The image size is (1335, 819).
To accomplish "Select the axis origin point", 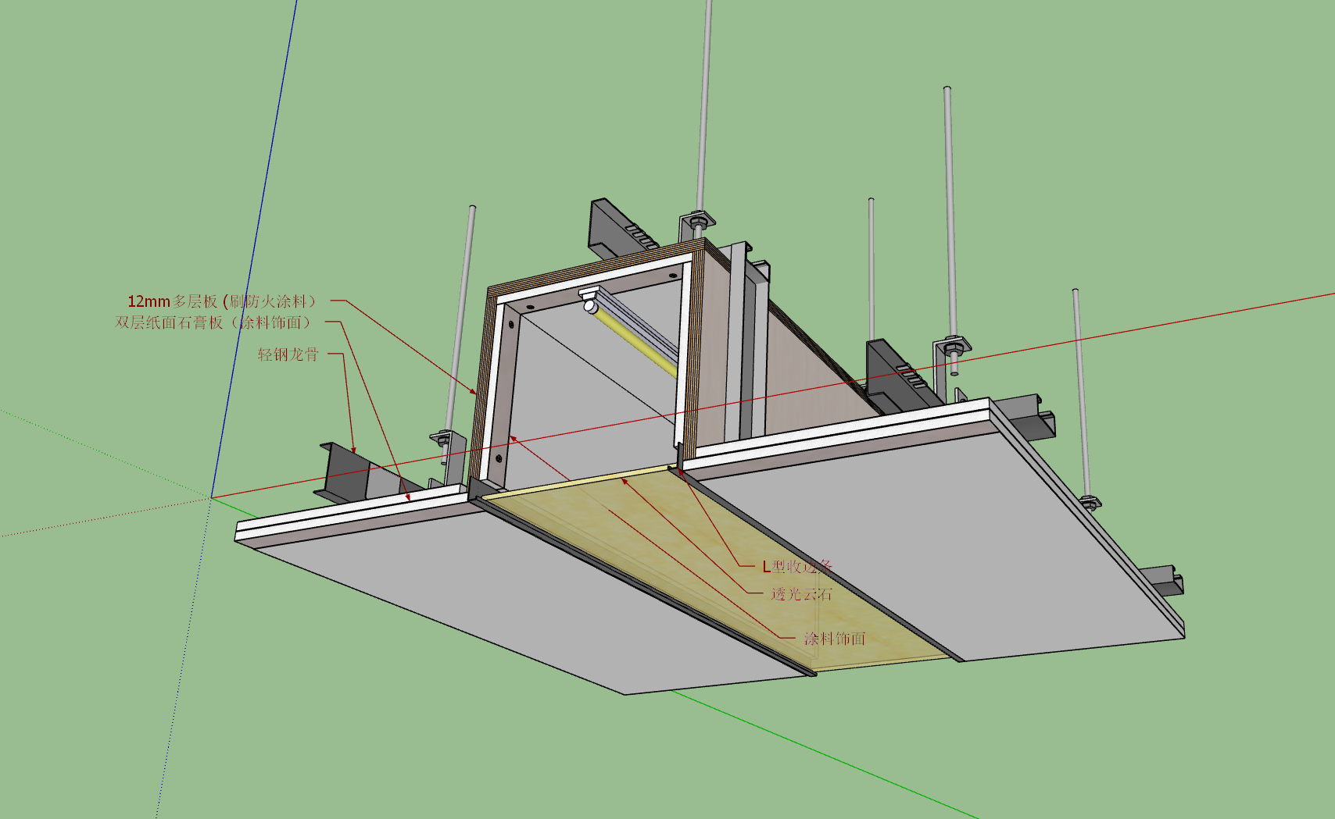I will click(211, 497).
